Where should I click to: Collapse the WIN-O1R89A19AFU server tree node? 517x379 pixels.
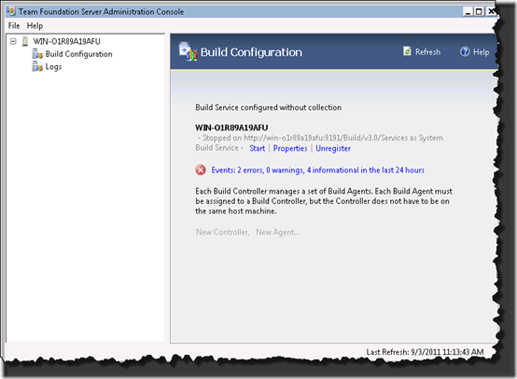pyautogui.click(x=13, y=42)
